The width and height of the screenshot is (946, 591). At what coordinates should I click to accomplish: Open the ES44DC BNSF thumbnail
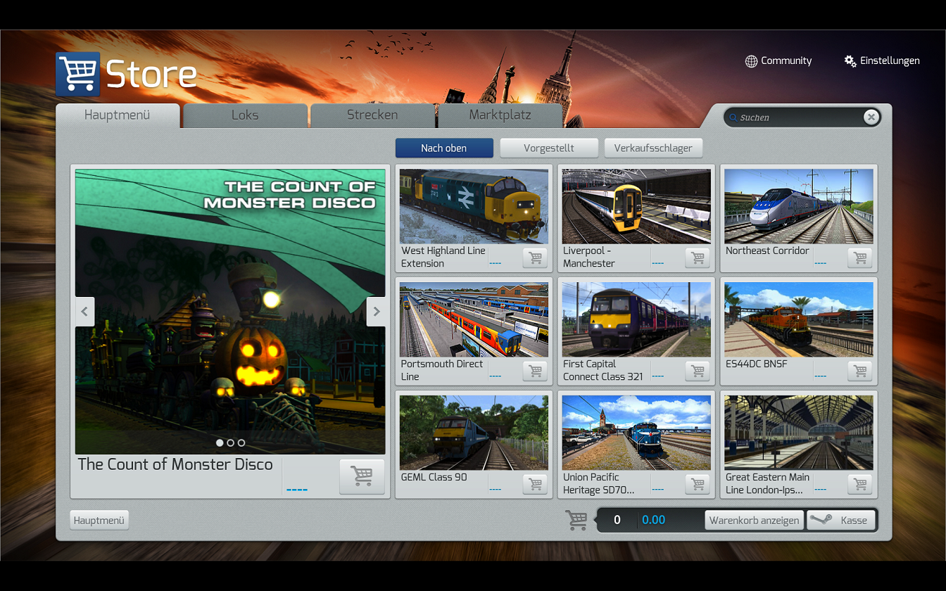click(x=799, y=319)
